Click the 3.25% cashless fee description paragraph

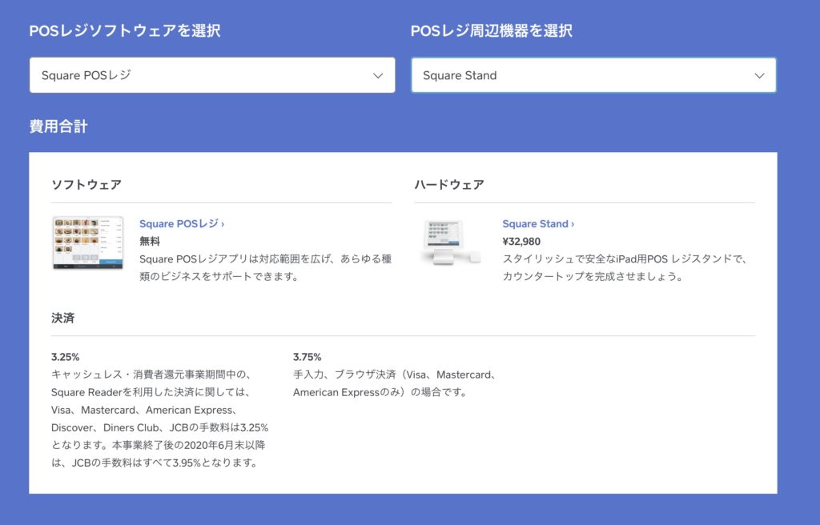pos(160,419)
